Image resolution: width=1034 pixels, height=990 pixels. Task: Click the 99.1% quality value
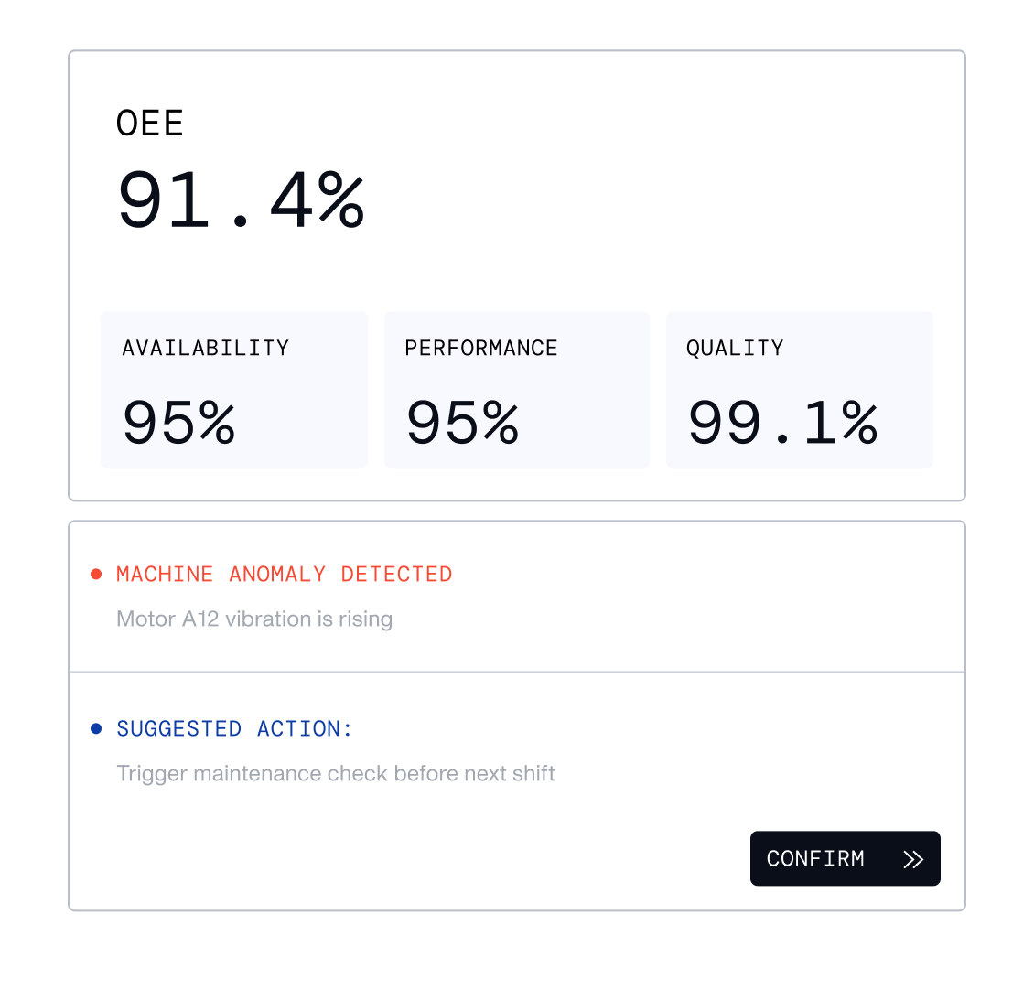point(782,424)
